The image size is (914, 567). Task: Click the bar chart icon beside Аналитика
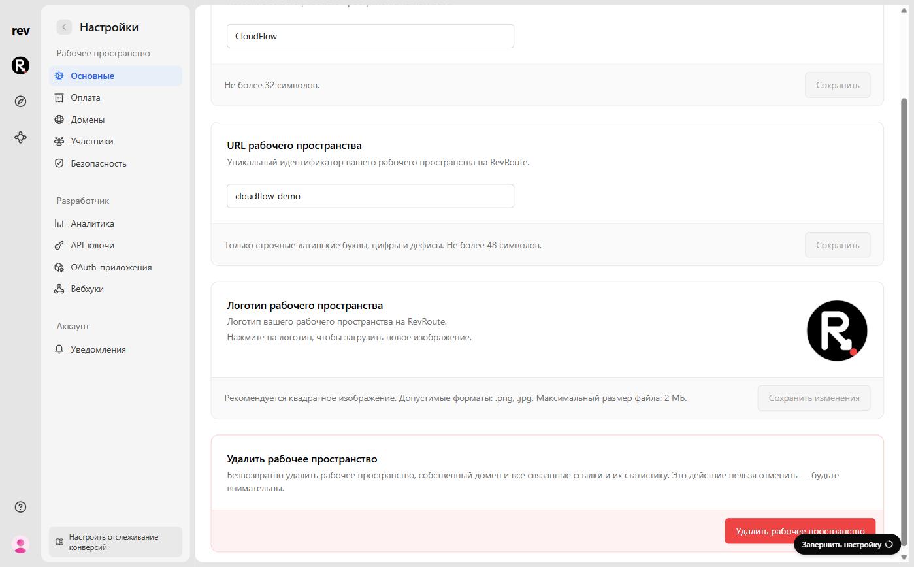coord(59,223)
